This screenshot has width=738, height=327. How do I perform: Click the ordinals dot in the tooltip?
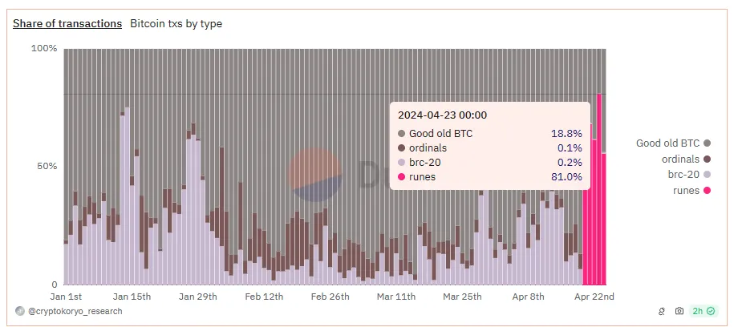tap(401, 148)
